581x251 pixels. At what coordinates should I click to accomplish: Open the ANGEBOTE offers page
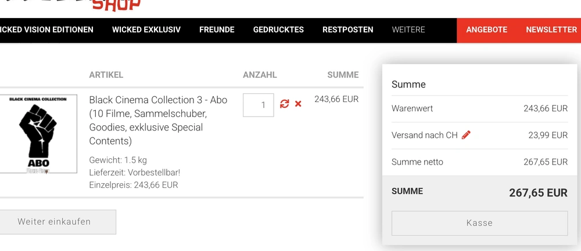(487, 30)
